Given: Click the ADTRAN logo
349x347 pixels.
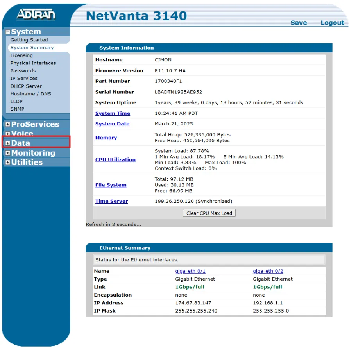Looking at the screenshot, I should [x=36, y=15].
